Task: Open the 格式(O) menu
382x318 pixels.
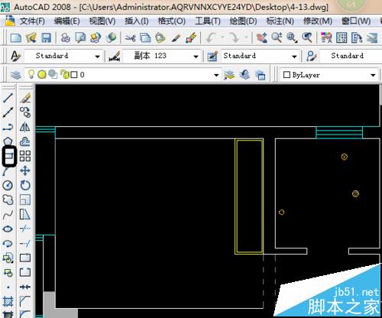Action: 172,21
